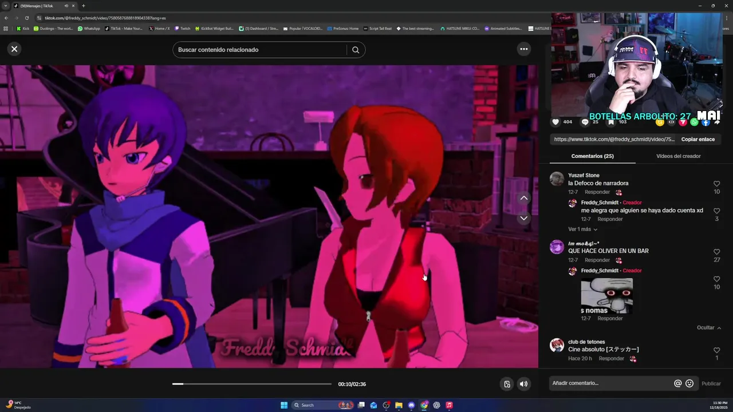
Task: Open the ChatGPT app in the taskbar
Action: click(436, 405)
